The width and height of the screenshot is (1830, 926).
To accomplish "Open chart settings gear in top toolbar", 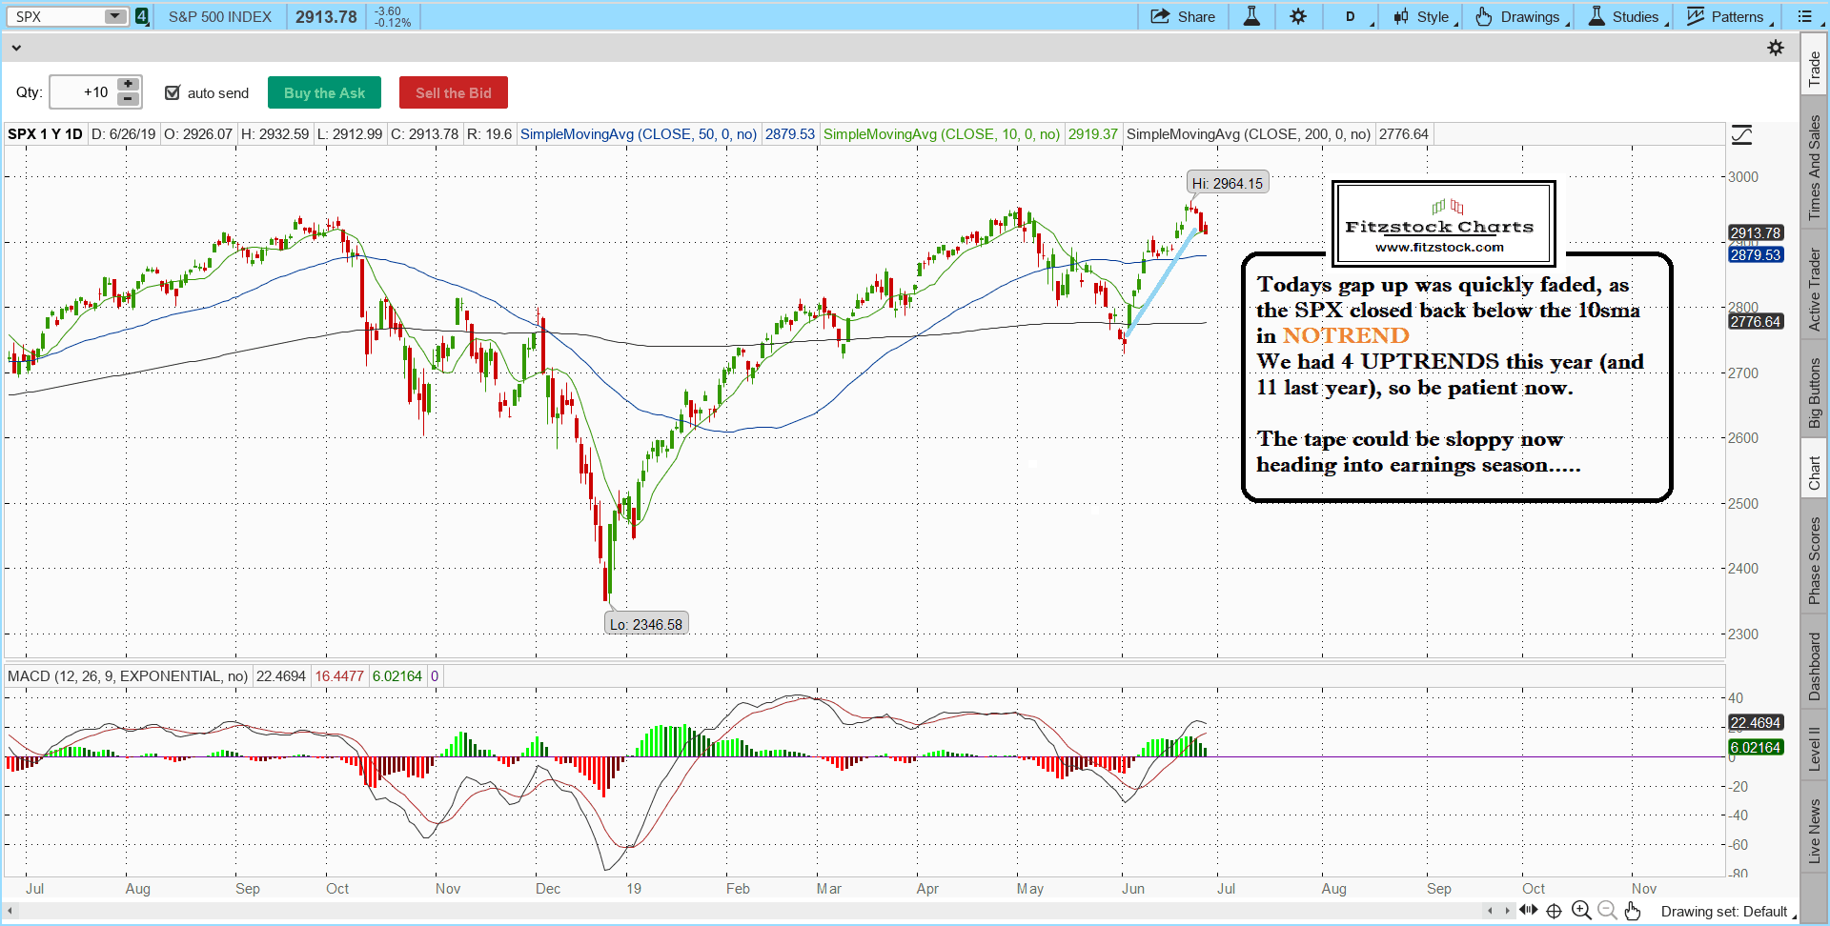I will point(1298,16).
